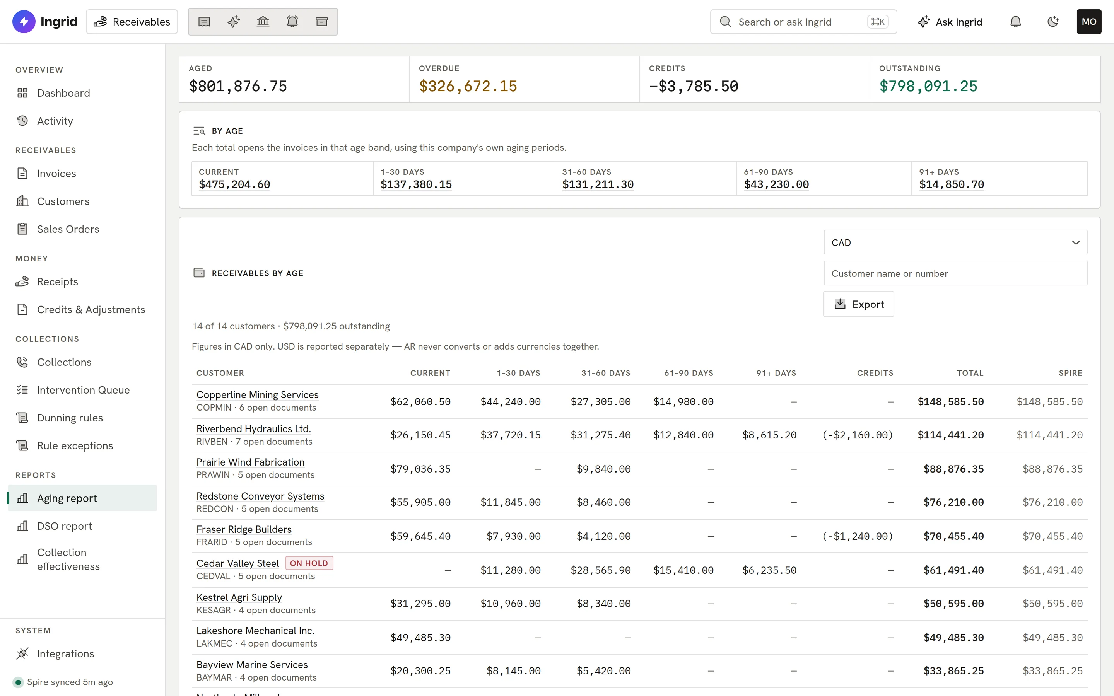This screenshot has height=696, width=1114.
Task: Expand the CAD currency dropdown
Action: pos(955,242)
